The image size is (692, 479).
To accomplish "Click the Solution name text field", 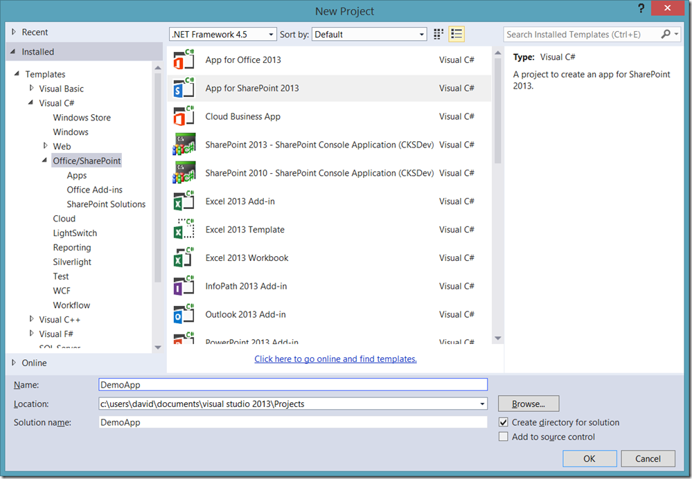I will (x=293, y=422).
